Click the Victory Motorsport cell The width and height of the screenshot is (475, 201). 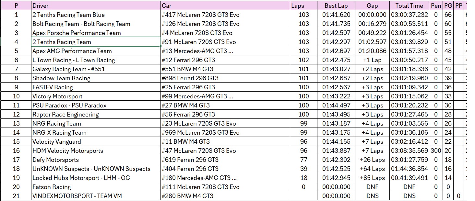tap(96, 96)
